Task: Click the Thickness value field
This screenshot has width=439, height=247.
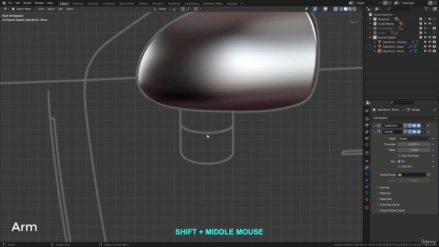Action: click(x=414, y=144)
